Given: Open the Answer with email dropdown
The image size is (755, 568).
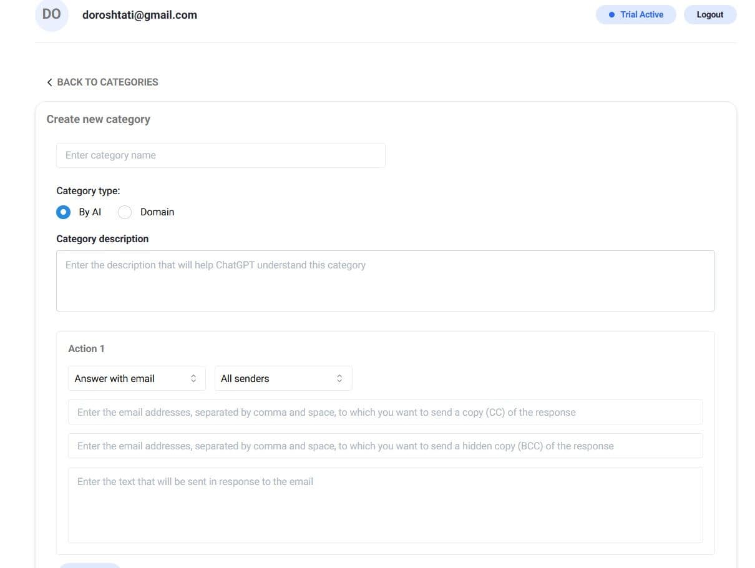Looking at the screenshot, I should [136, 378].
